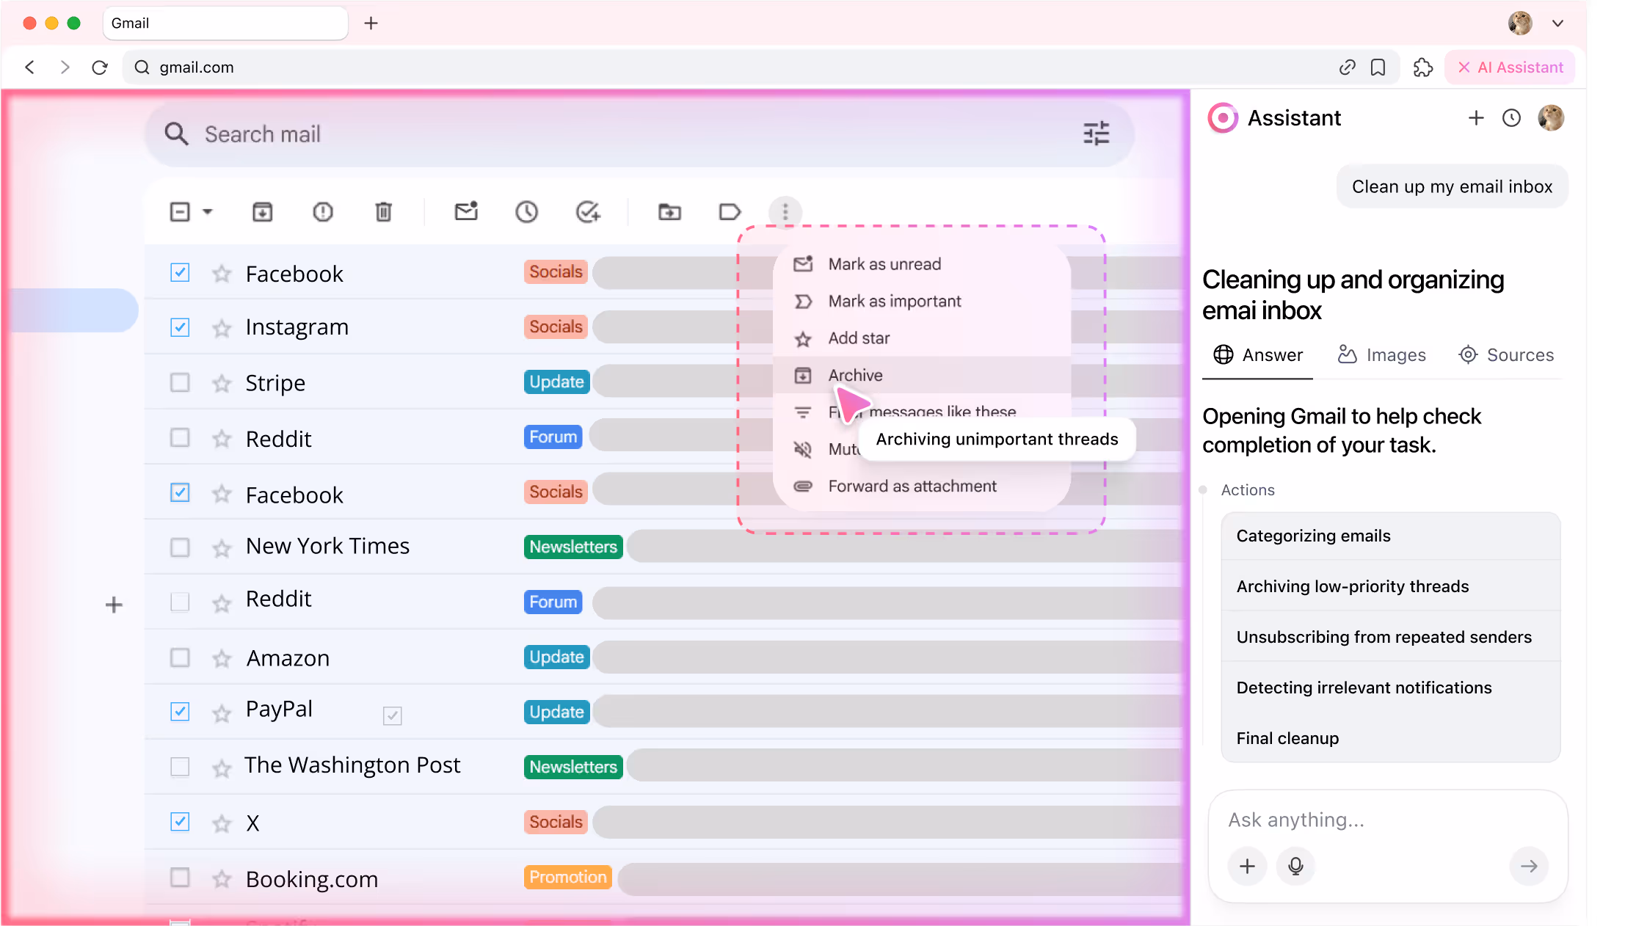The width and height of the screenshot is (1625, 926).
Task: Click the Search mail input field
Action: [639, 134]
